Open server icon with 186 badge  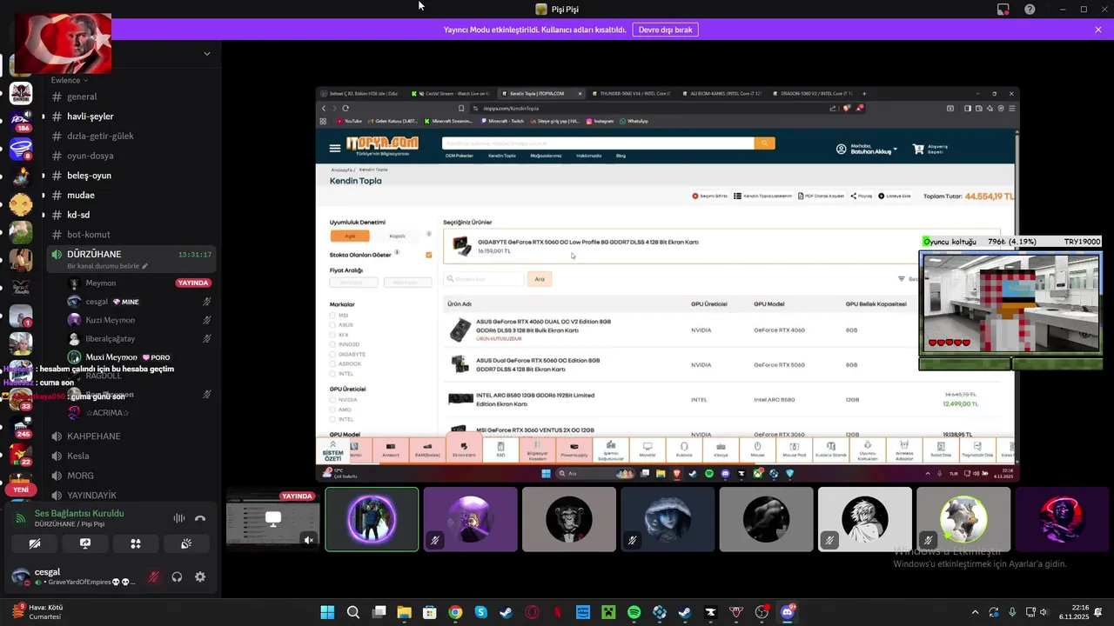tap(21, 121)
